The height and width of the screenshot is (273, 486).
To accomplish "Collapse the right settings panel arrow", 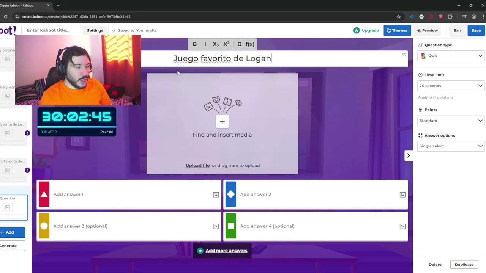I will pyautogui.click(x=409, y=155).
